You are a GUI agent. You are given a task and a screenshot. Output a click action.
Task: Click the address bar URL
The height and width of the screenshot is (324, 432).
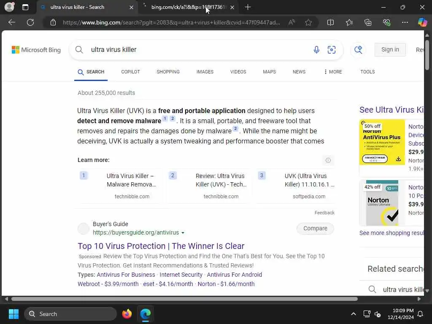coord(171,23)
